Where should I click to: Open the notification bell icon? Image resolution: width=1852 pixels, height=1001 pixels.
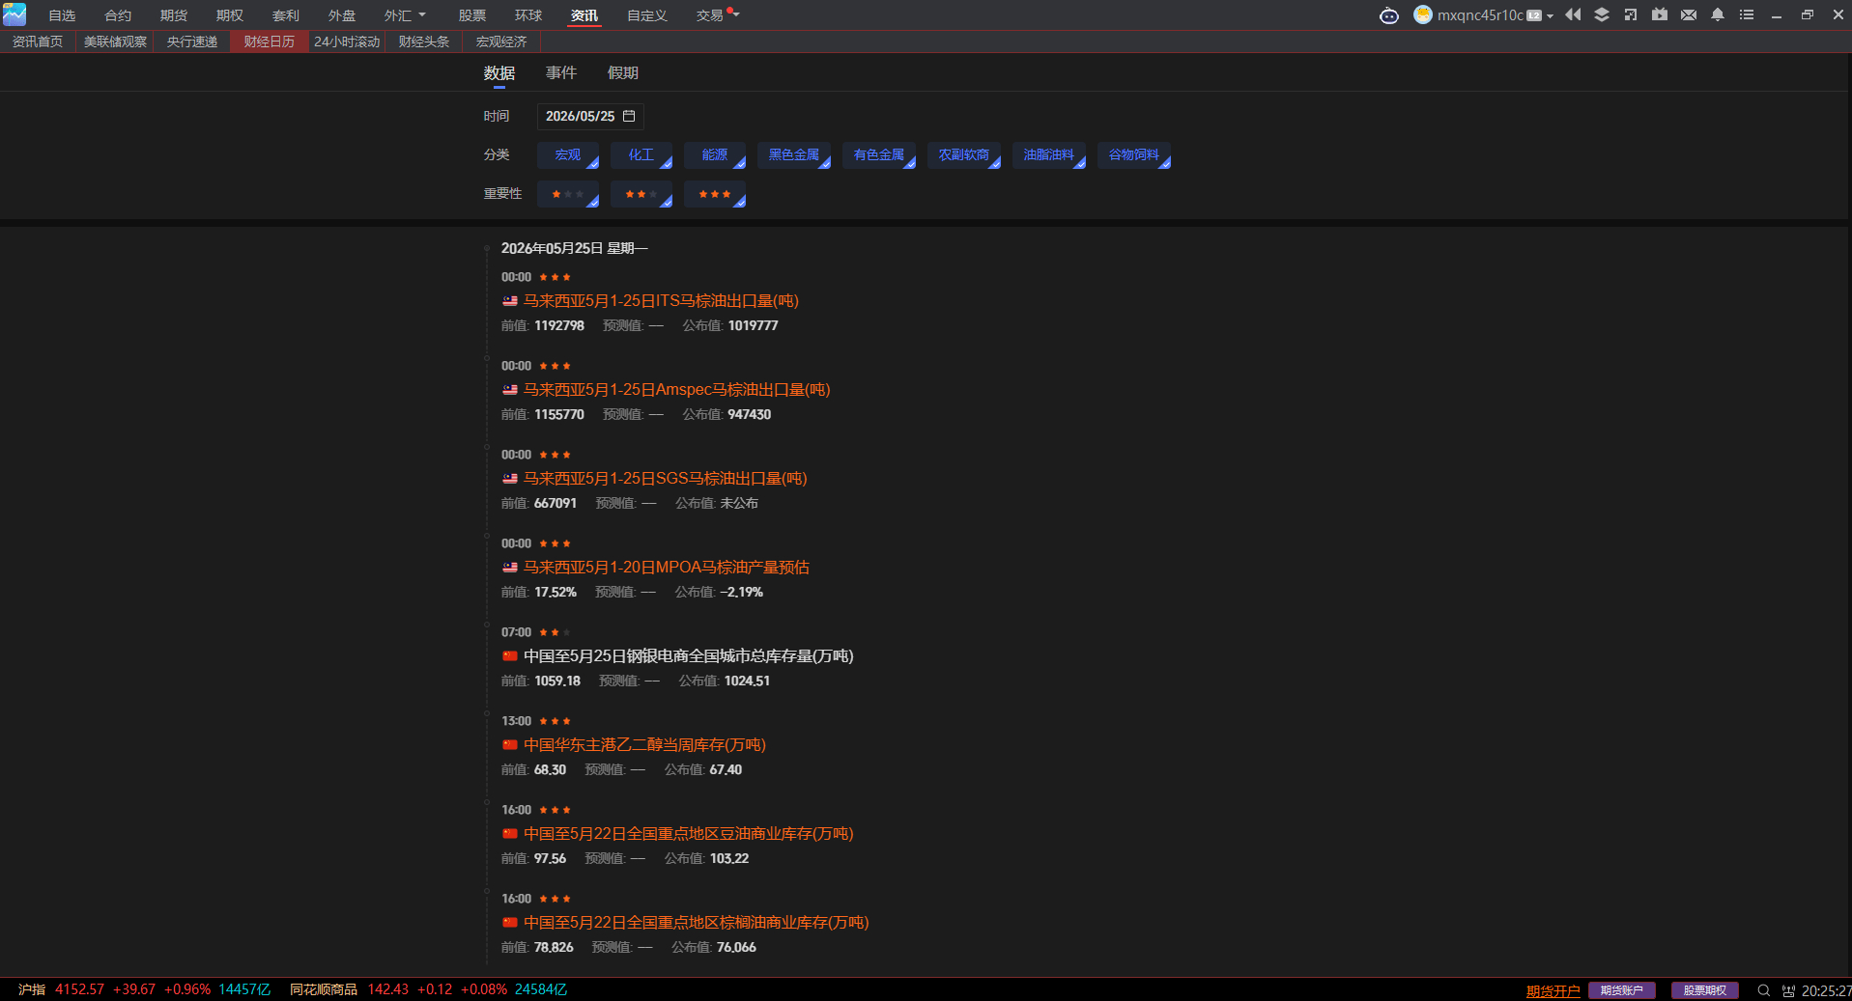1718,14
